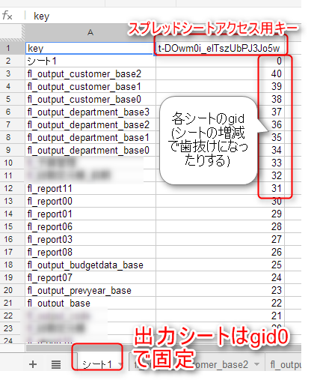Open the all sheets list icon
The height and width of the screenshot is (380, 320).
[56, 364]
